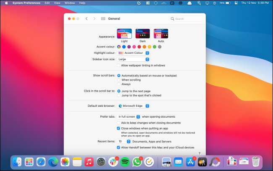Toggle Allow Handoff between Mac and iCloud devices
This screenshot has height=171, width=273.
coord(118,147)
